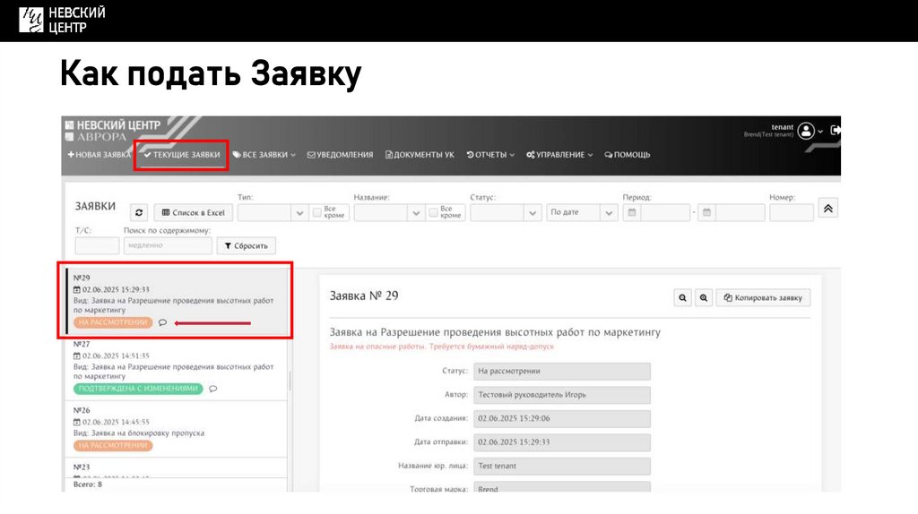The width and height of the screenshot is (918, 514).
Task: Click Копировать заявку button
Action: pos(764,297)
